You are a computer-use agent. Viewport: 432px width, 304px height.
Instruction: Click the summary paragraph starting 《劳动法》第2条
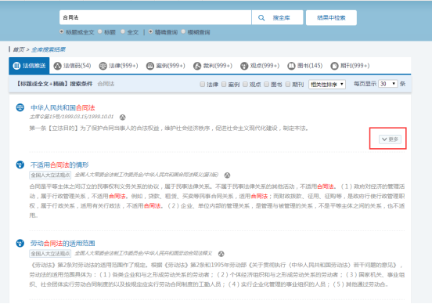(217, 274)
